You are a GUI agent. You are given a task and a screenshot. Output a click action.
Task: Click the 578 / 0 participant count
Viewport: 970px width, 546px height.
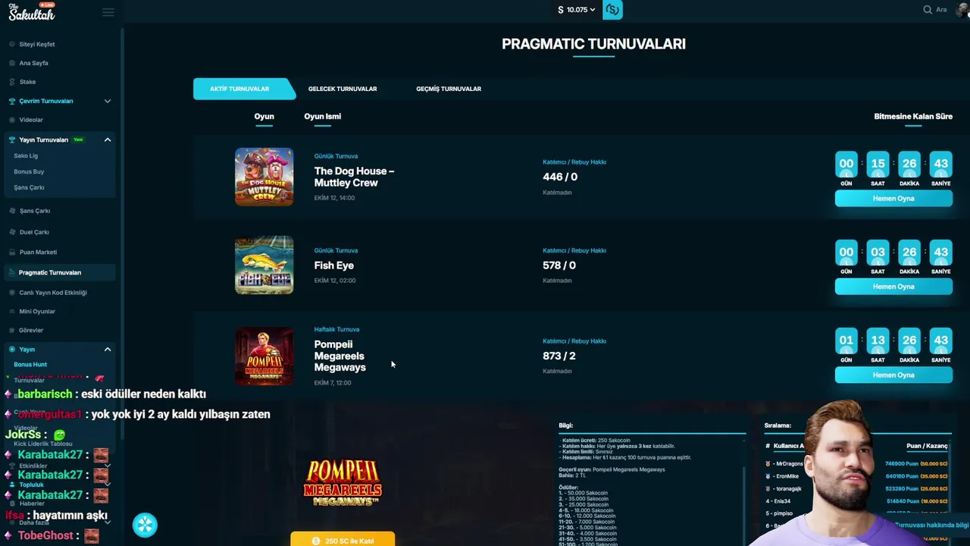tap(559, 265)
